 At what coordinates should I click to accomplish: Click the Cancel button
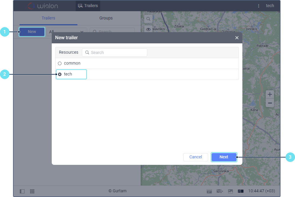(x=196, y=157)
